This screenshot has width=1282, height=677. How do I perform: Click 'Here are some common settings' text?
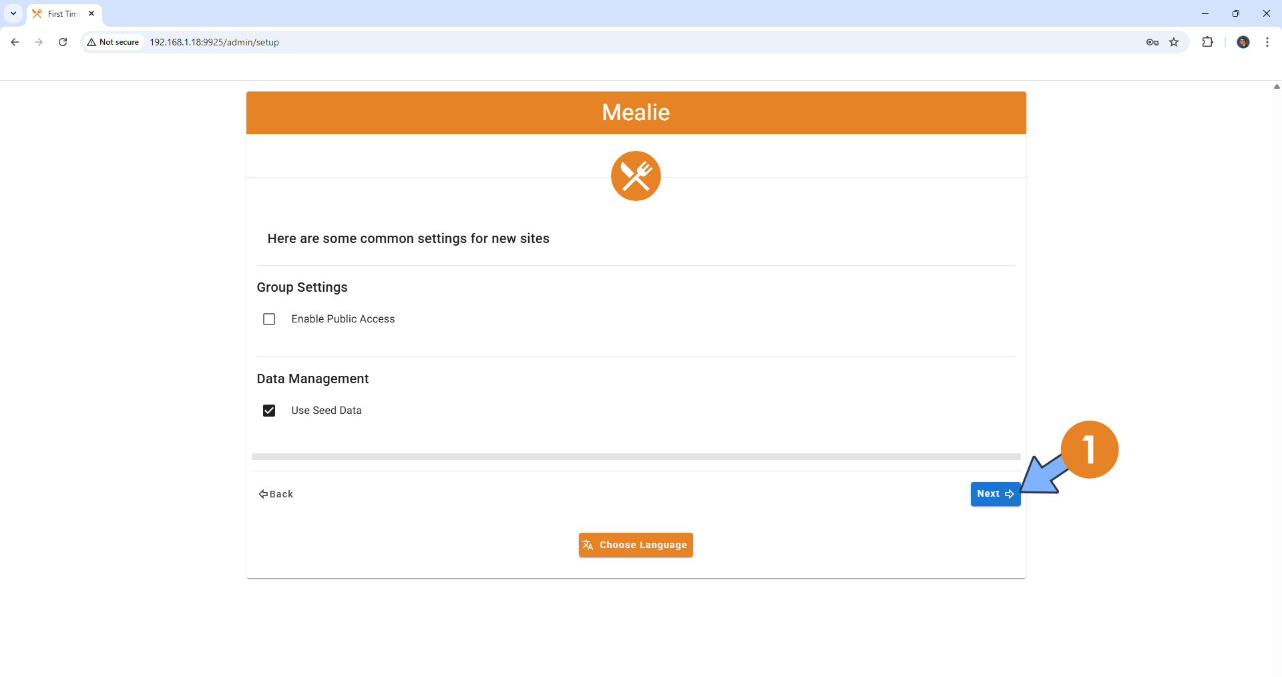408,238
